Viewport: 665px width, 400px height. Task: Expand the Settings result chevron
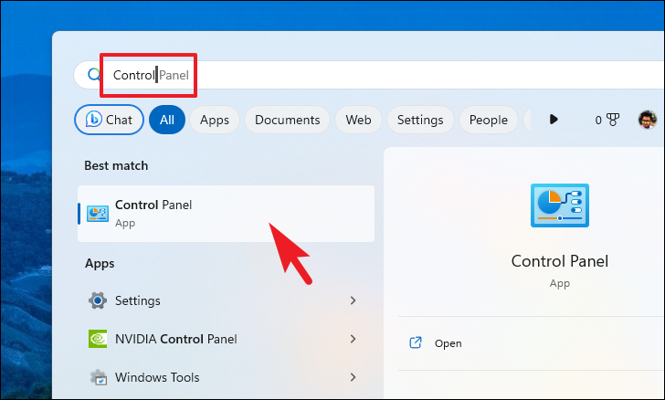[353, 300]
